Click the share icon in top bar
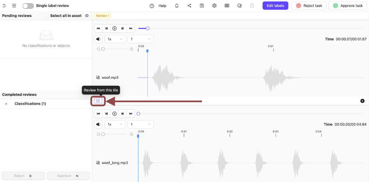Screen dimensions: 369x182 pos(189,6)
